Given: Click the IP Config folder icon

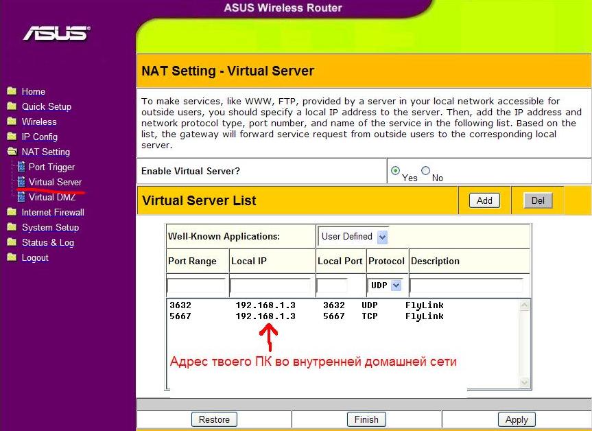Looking at the screenshot, I should [x=11, y=137].
